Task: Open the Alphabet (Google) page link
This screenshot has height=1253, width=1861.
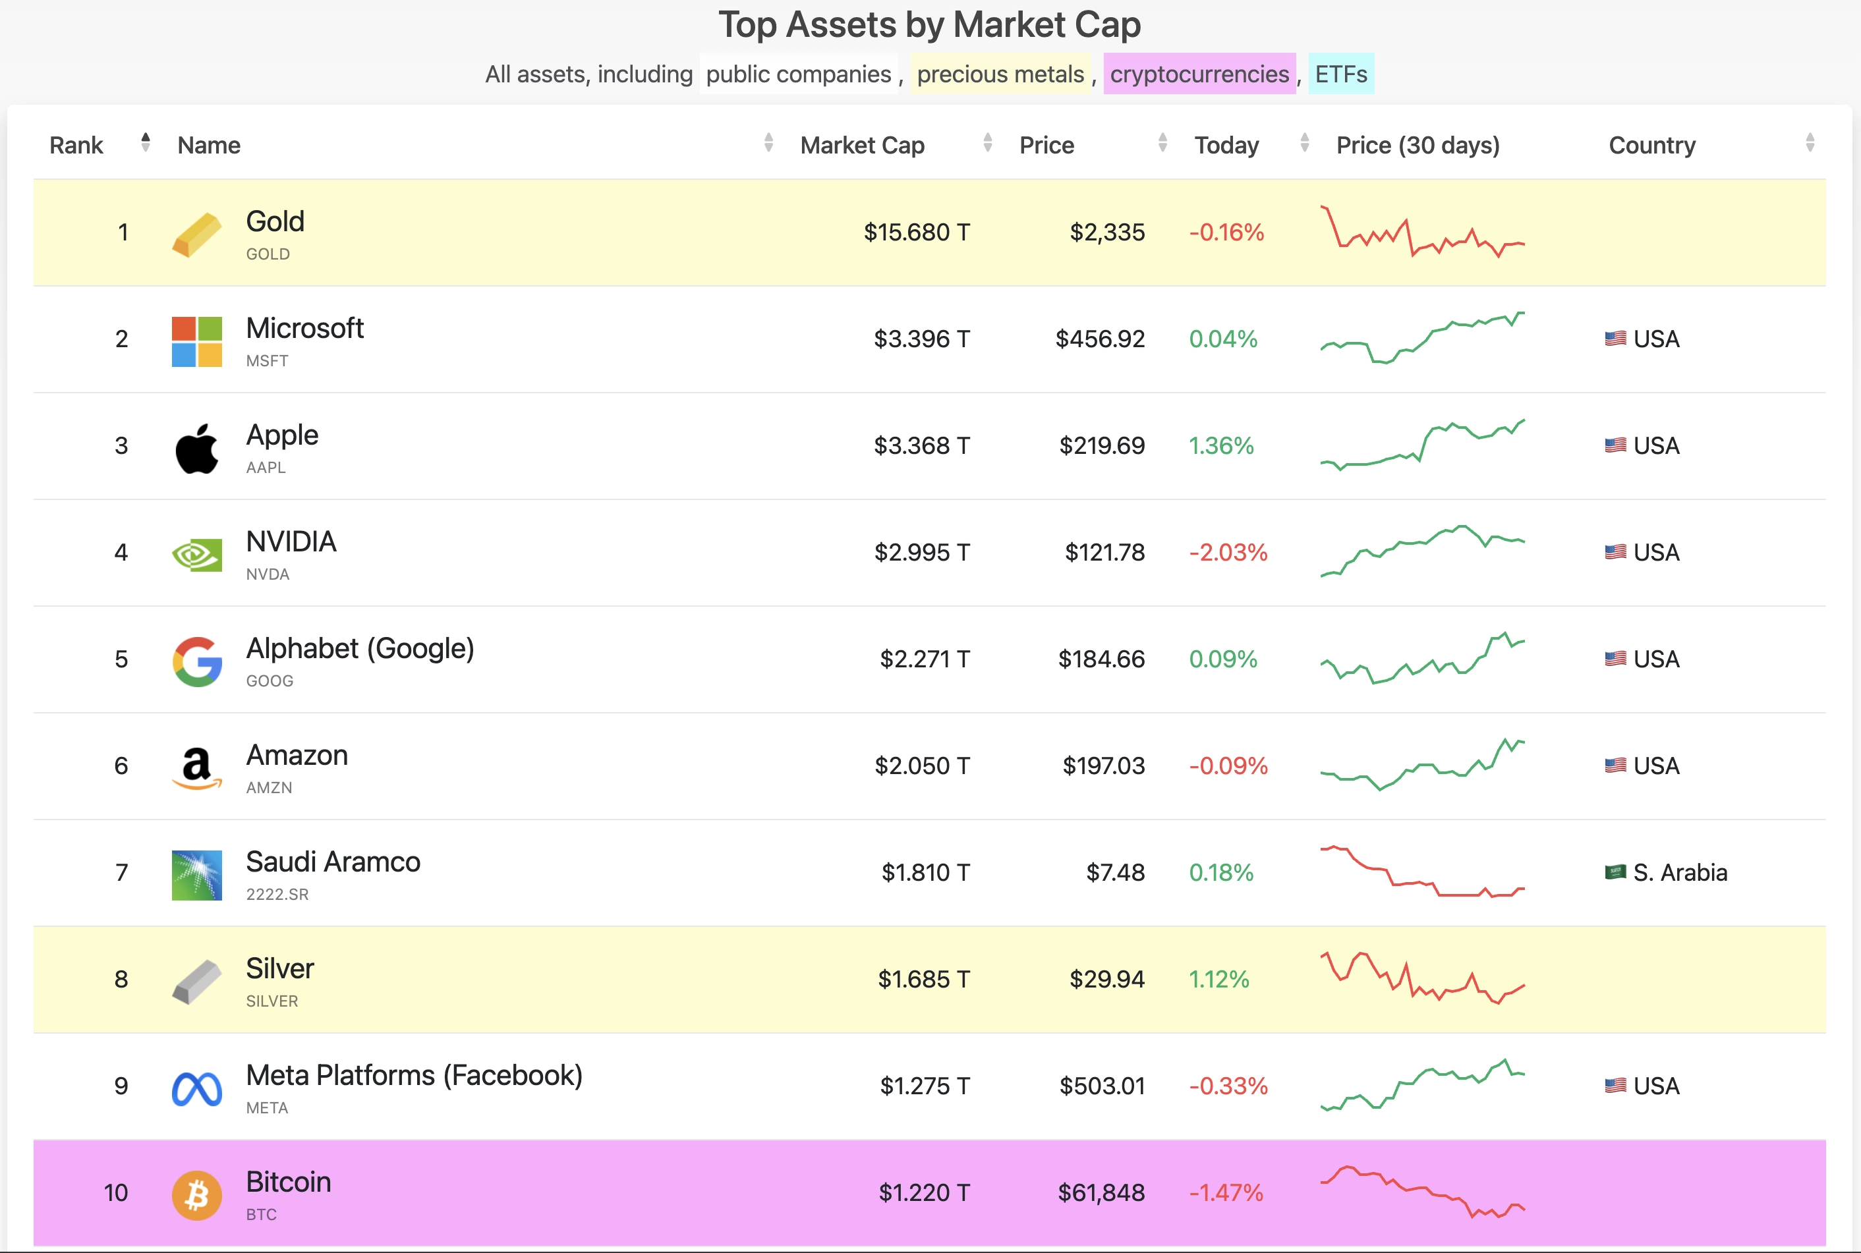Action: click(360, 649)
